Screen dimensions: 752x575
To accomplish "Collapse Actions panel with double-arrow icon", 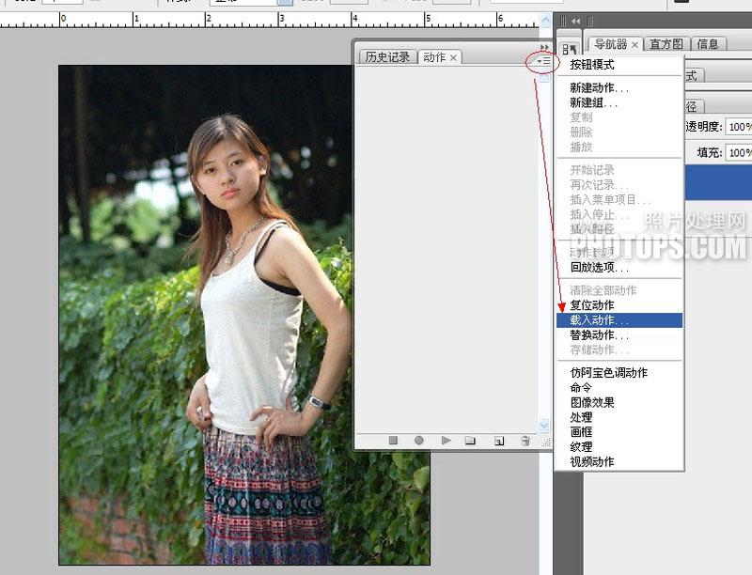I will click(x=544, y=46).
